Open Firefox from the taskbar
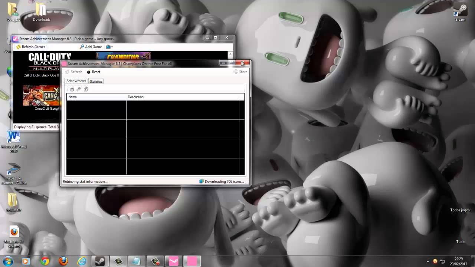Viewport: 475px width, 267px height. click(x=63, y=261)
